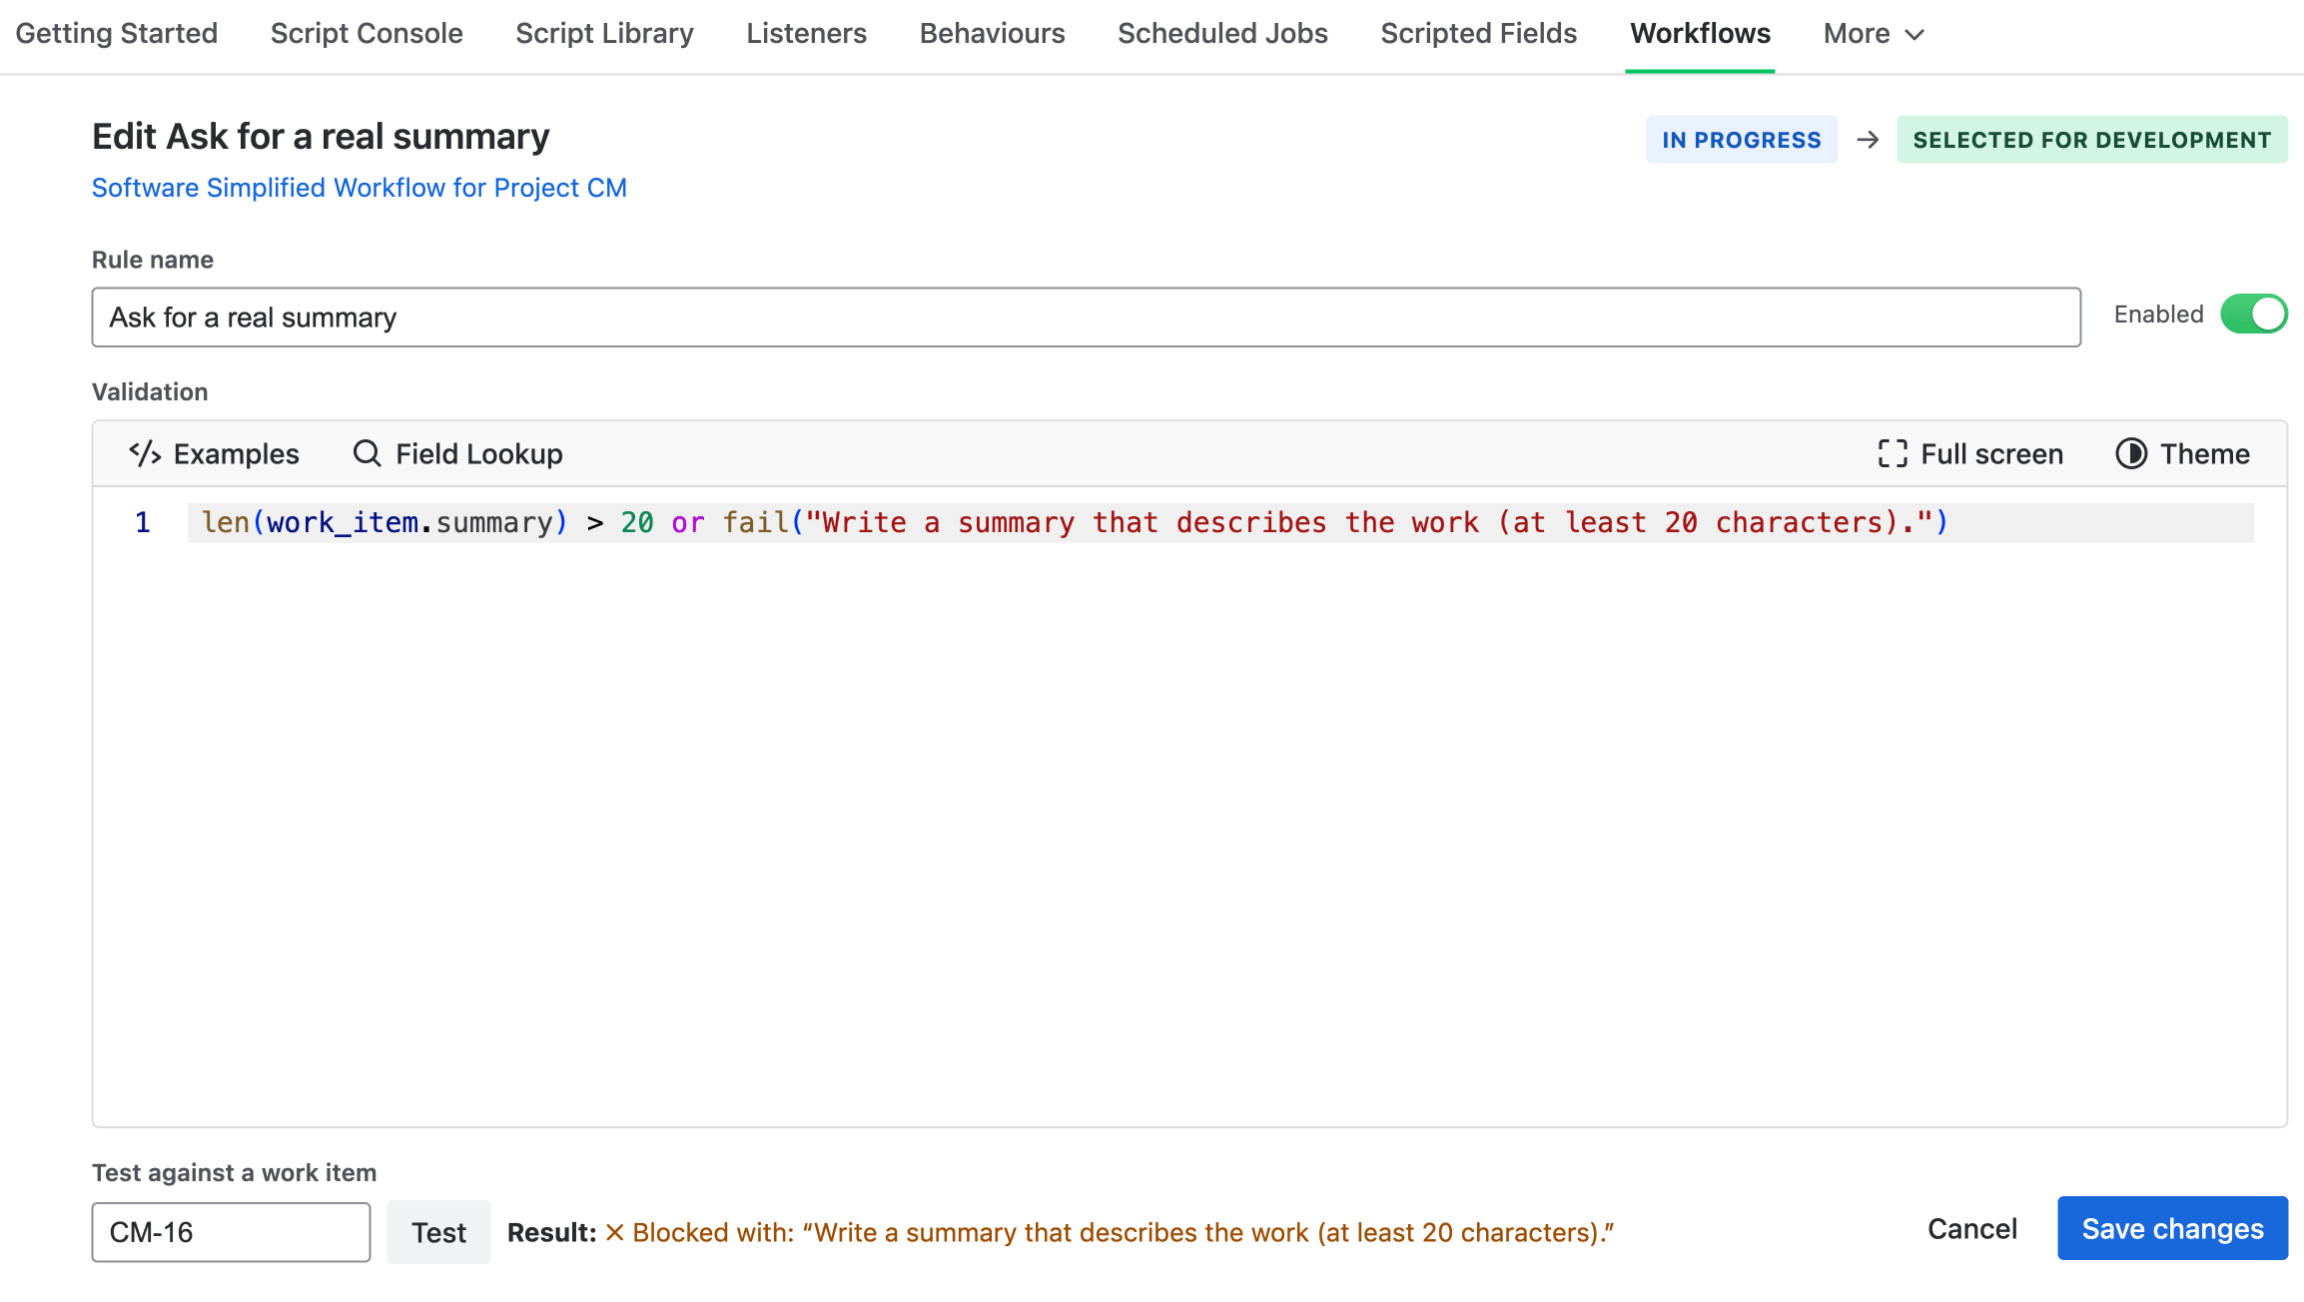Screen dimensions: 2304x1302
Task: Click the SELECTED FOR DEVELOPMENT status lozenge
Action: point(2091,140)
